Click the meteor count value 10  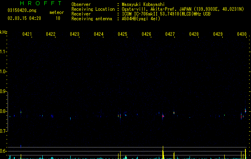(x=58, y=18)
